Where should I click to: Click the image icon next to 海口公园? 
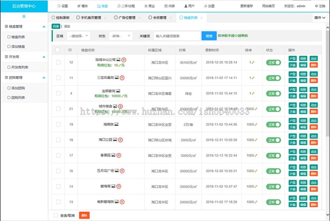tap(115, 140)
